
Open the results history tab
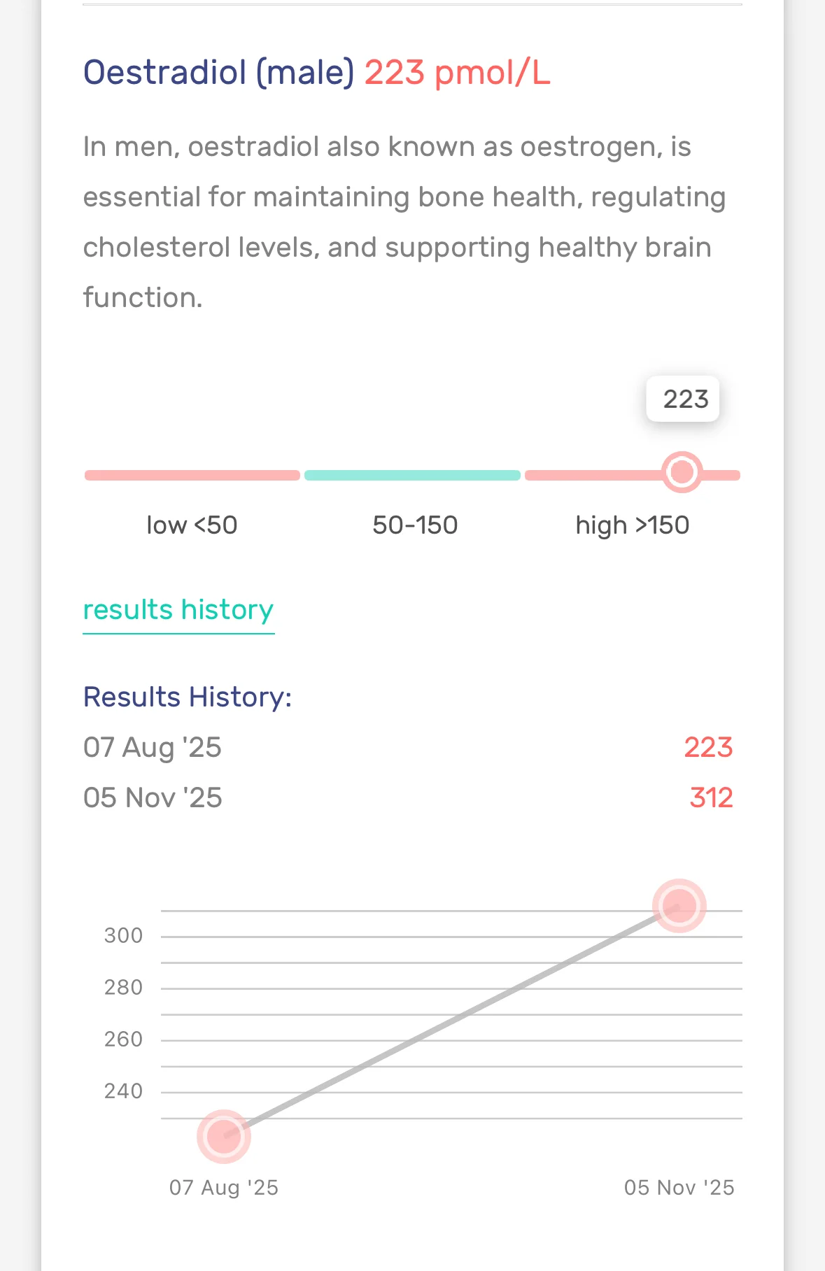pos(178,610)
